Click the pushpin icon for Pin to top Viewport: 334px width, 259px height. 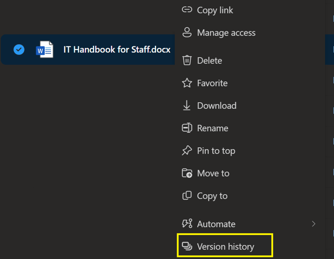tap(187, 151)
